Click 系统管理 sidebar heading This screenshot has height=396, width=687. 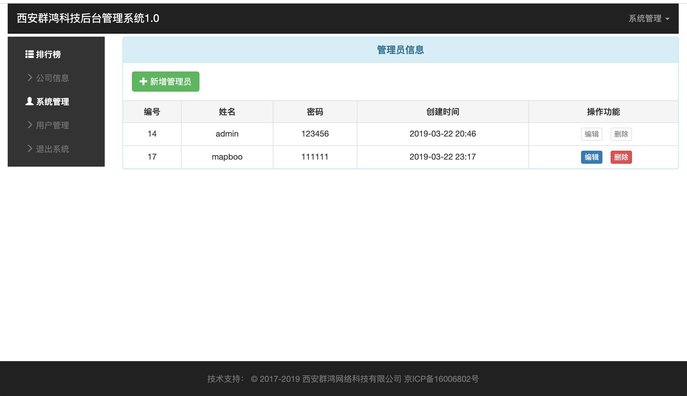coord(53,102)
